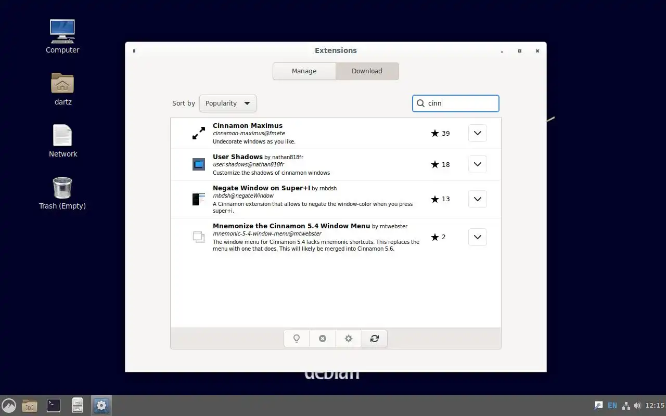
Task: Click the mnemonic-5-4-window-menu@mtwebster identifier
Action: [267, 233]
